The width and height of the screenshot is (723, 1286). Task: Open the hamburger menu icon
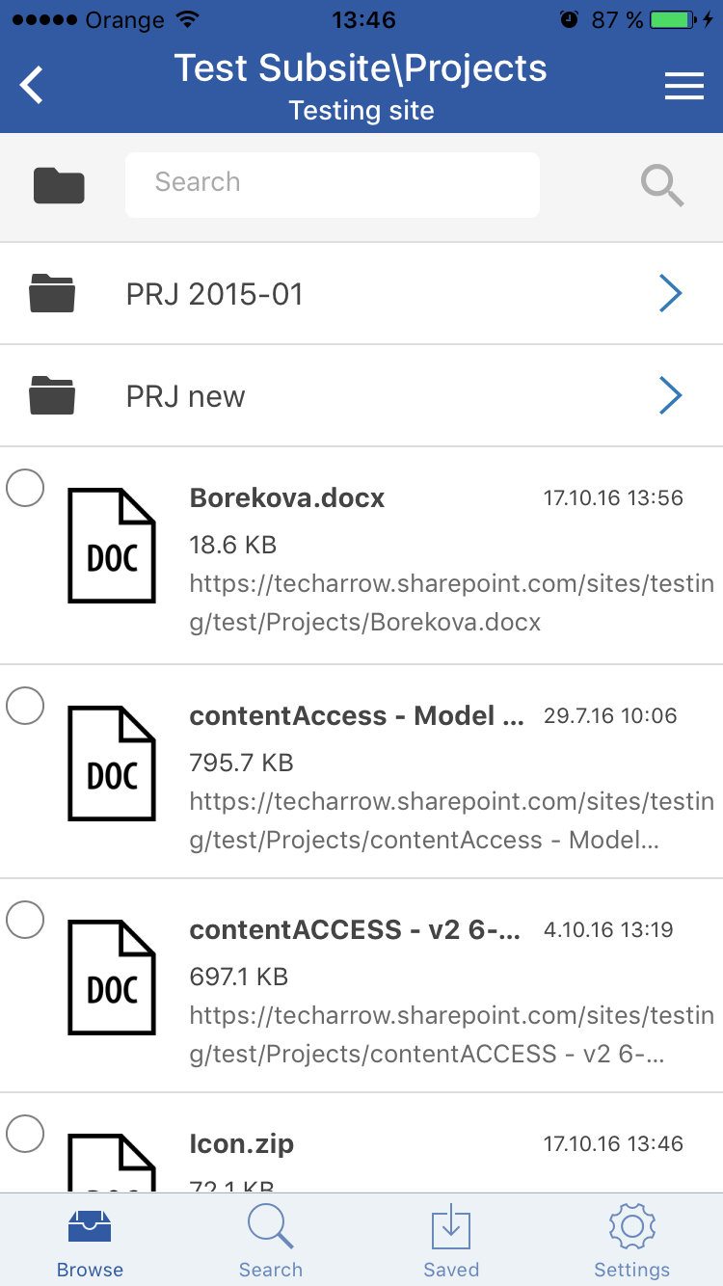[x=684, y=86]
